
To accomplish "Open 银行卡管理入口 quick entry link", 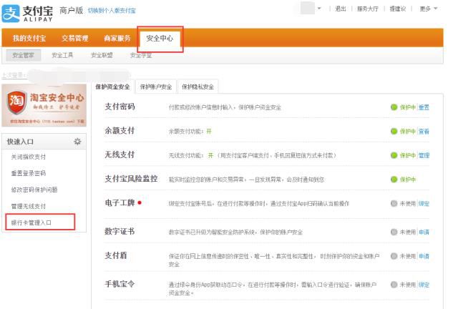I will pos(31,223).
